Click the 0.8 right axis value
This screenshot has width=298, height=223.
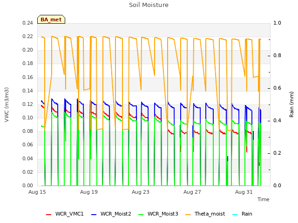[277, 56]
